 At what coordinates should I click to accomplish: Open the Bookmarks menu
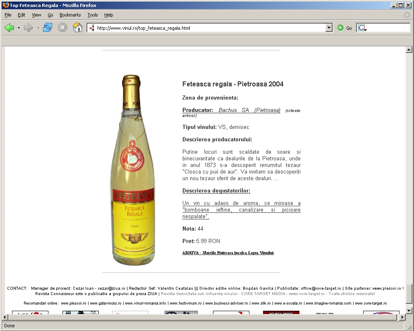pos(70,15)
